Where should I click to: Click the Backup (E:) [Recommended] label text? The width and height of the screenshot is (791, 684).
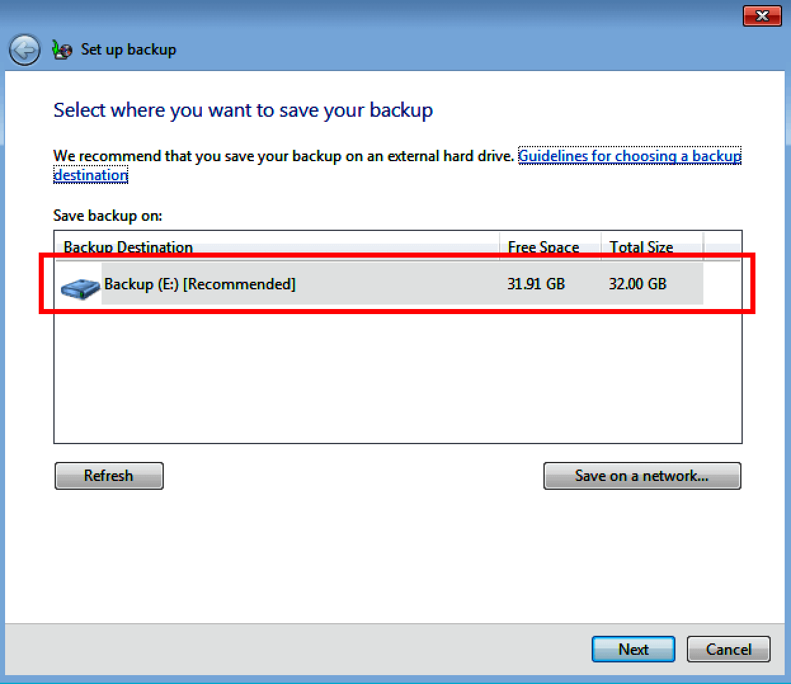pos(200,284)
